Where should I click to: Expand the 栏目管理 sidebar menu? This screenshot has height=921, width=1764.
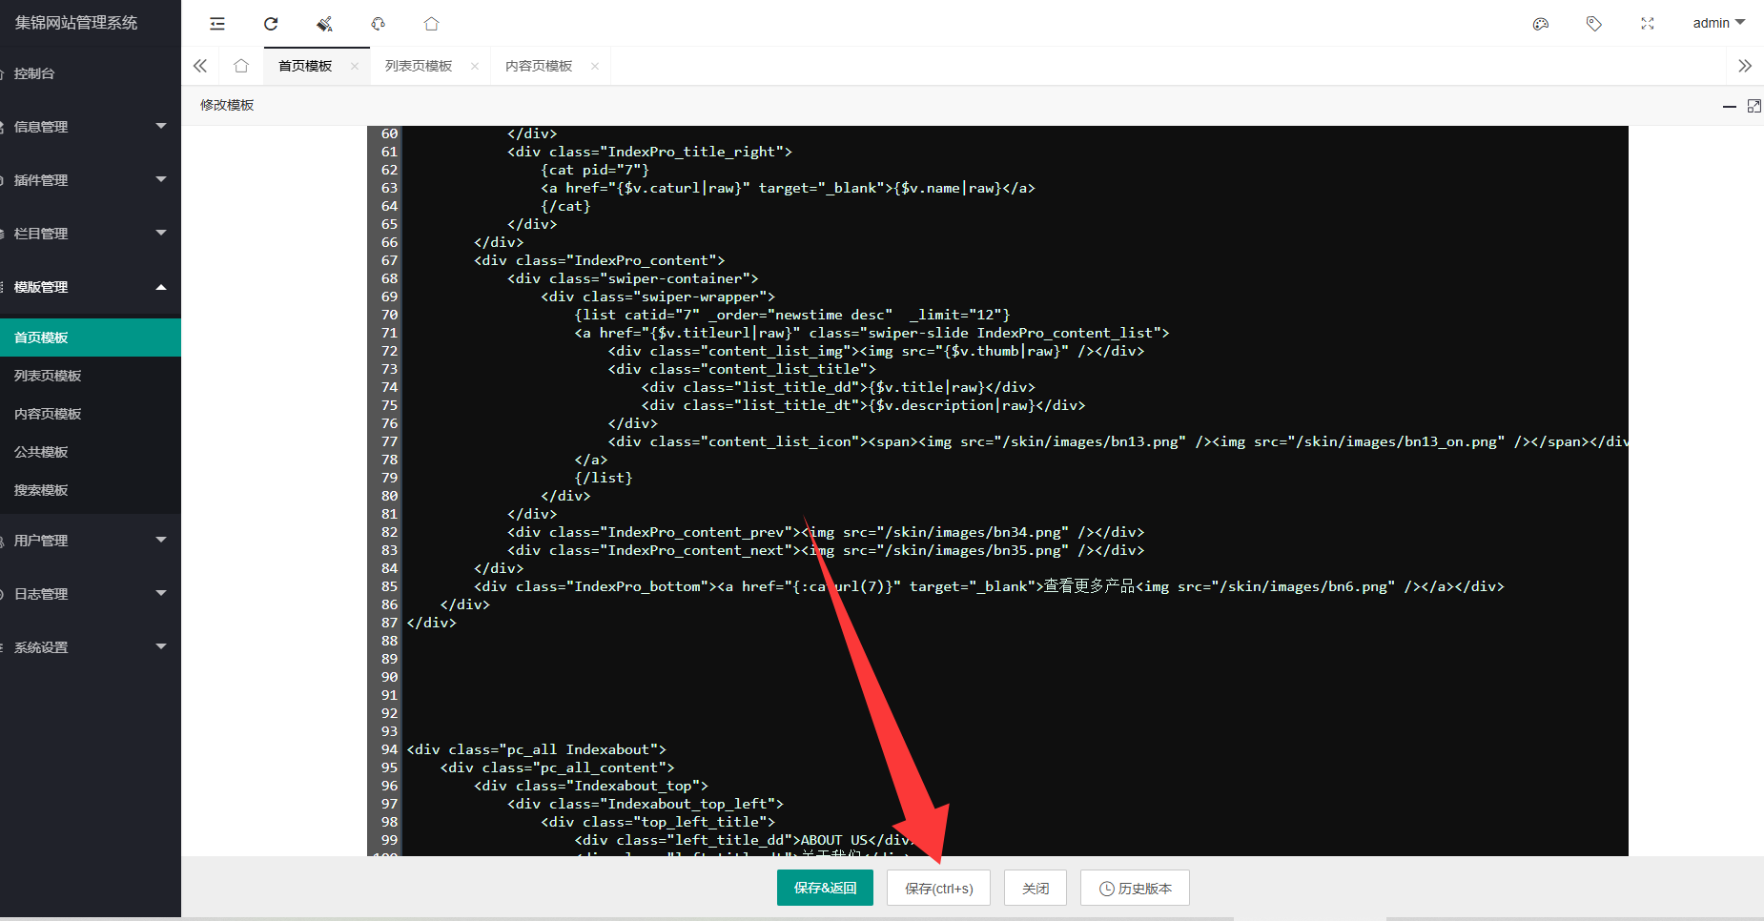(91, 234)
